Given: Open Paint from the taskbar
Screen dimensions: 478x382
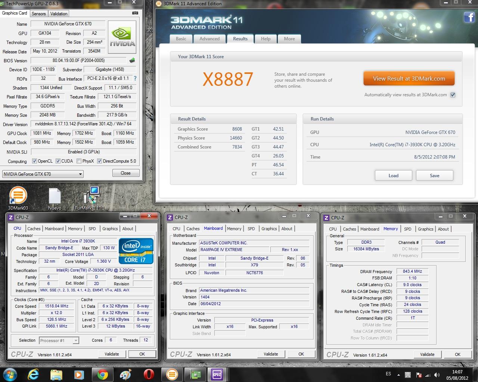Looking at the screenshot, I should click(x=125, y=374).
